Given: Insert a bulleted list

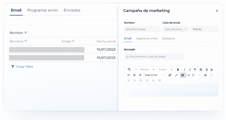Looking at the screenshot, I should click(140, 75).
